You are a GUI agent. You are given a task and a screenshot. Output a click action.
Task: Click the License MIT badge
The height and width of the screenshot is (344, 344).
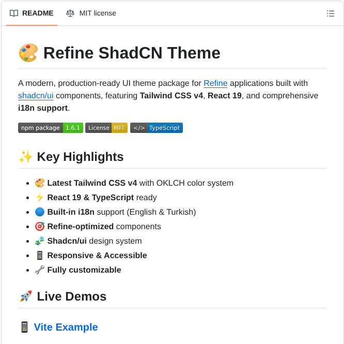[x=106, y=128]
